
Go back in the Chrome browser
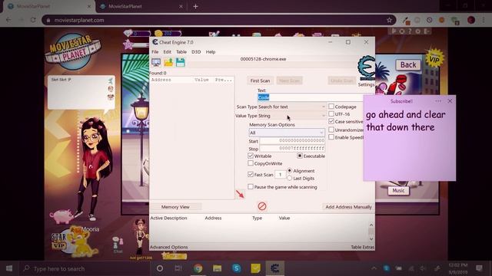8,20
